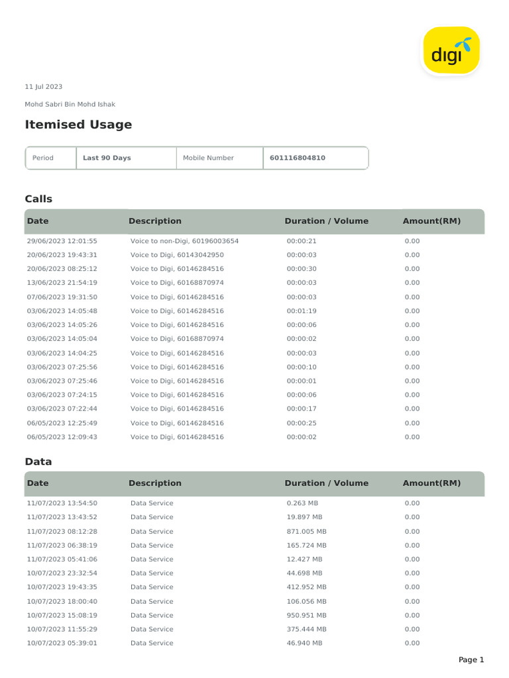Select mobile number 601116804810
This screenshot has width=509, height=678.
click(x=298, y=158)
